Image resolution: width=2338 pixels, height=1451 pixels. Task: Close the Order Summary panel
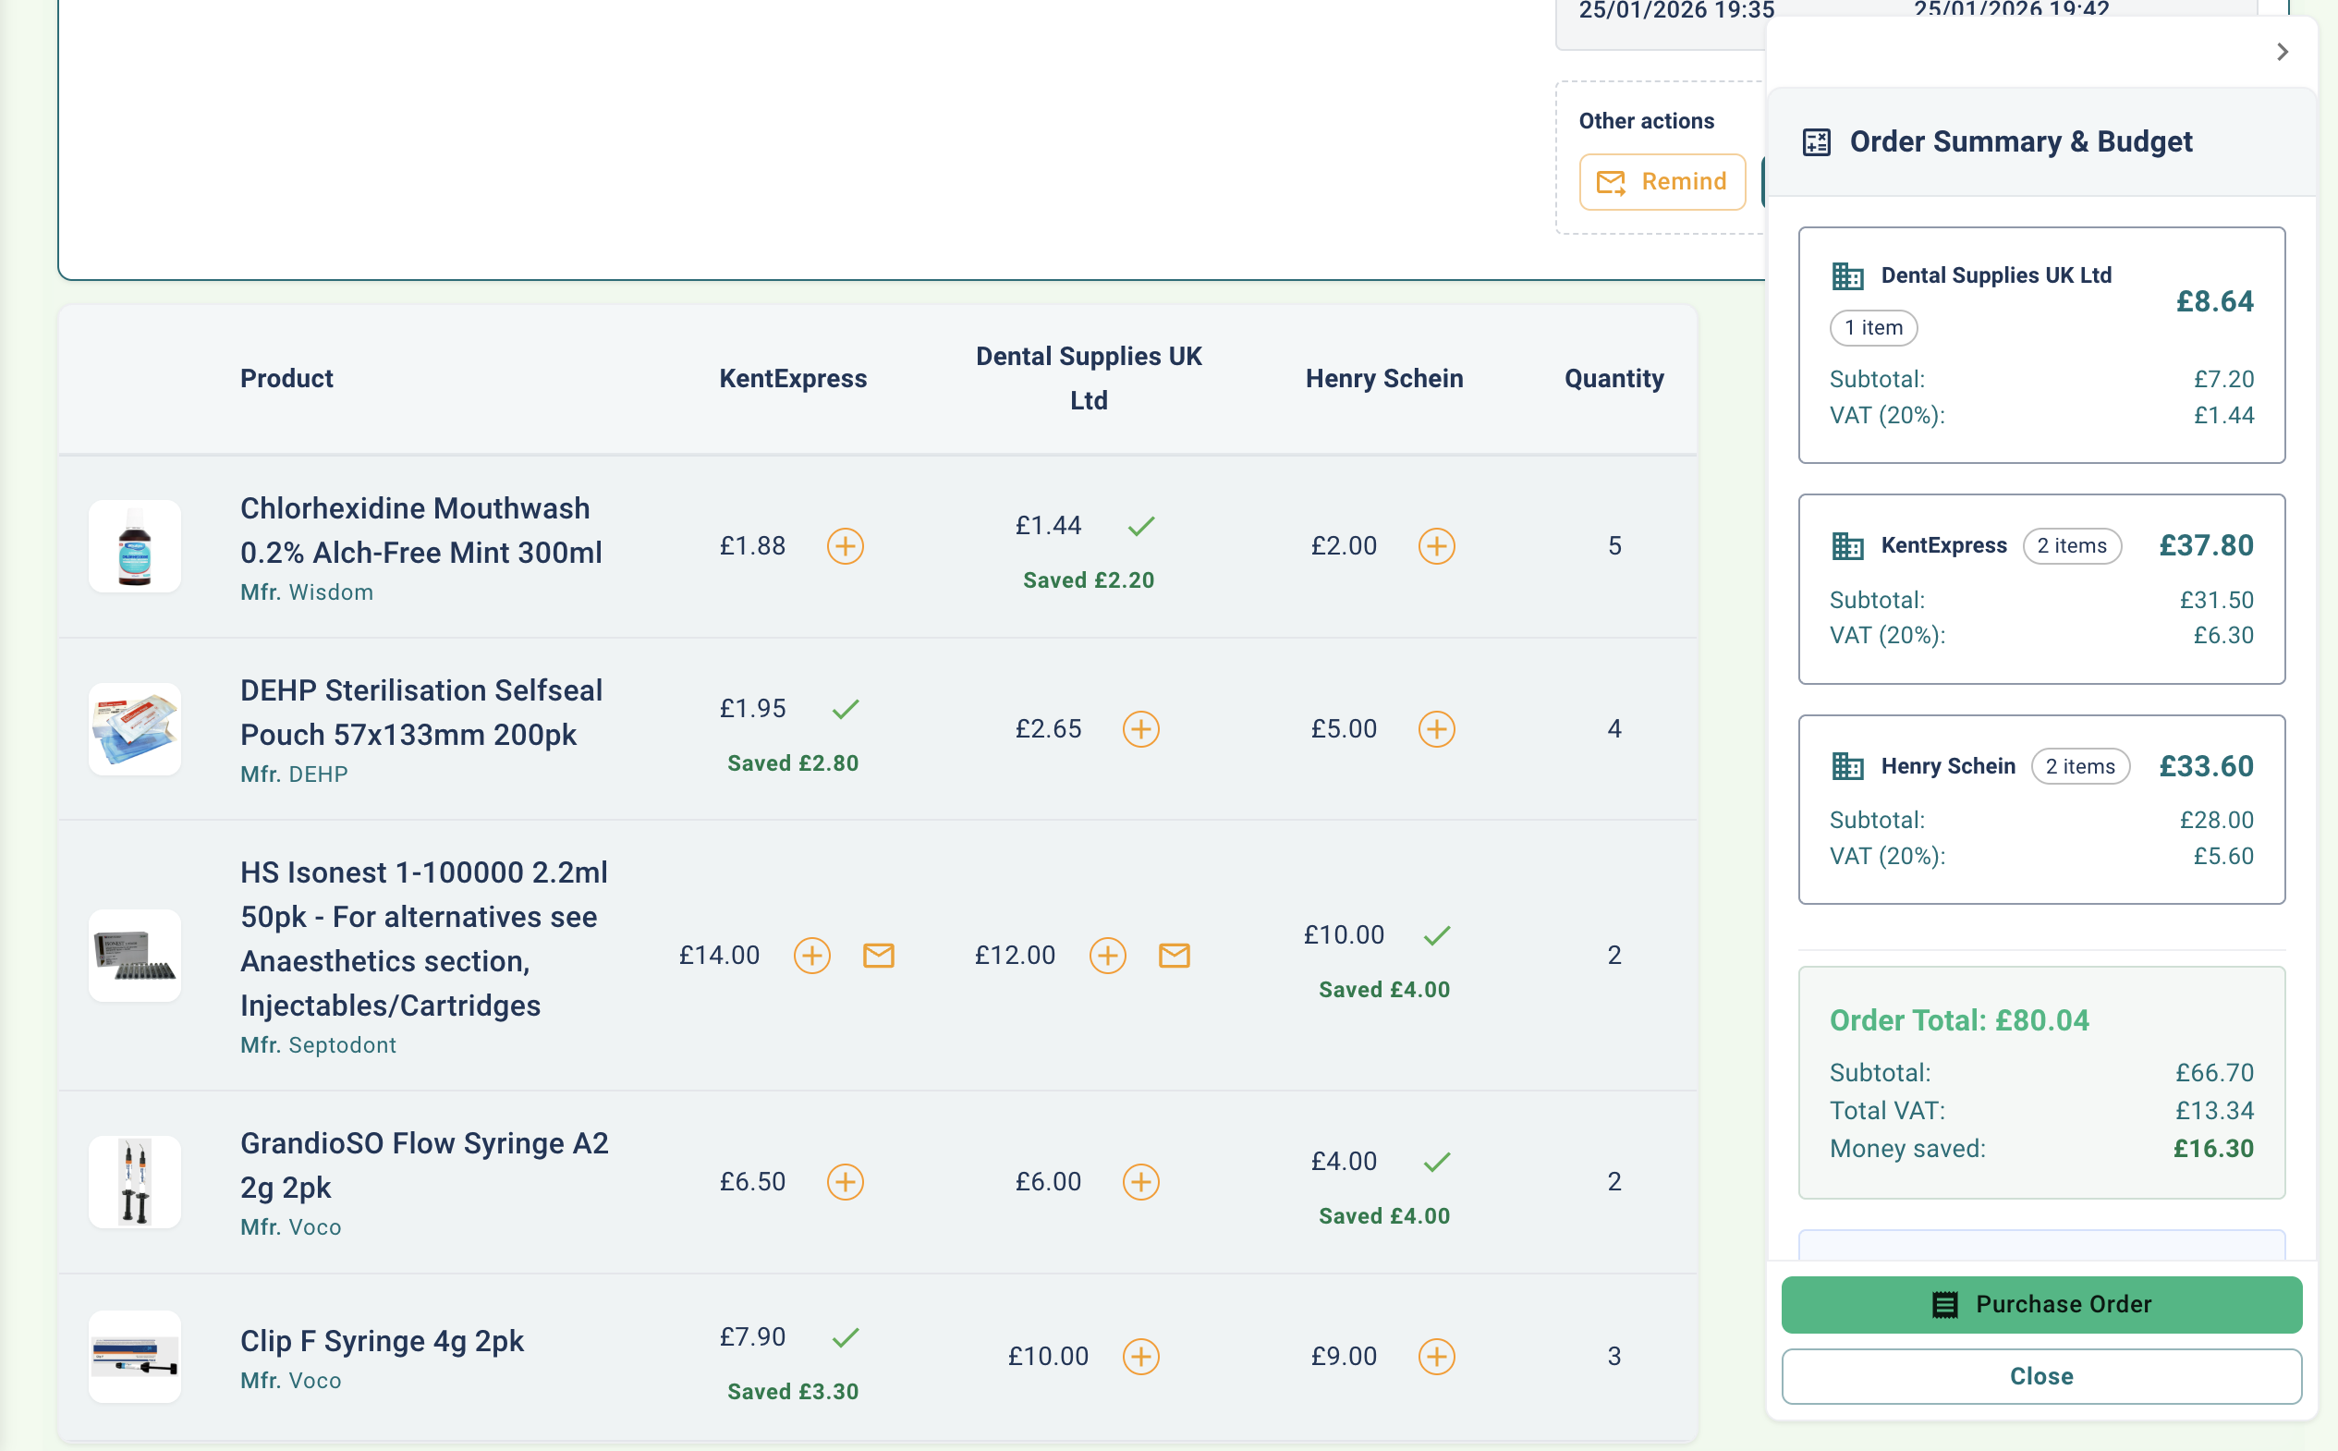click(2040, 1375)
